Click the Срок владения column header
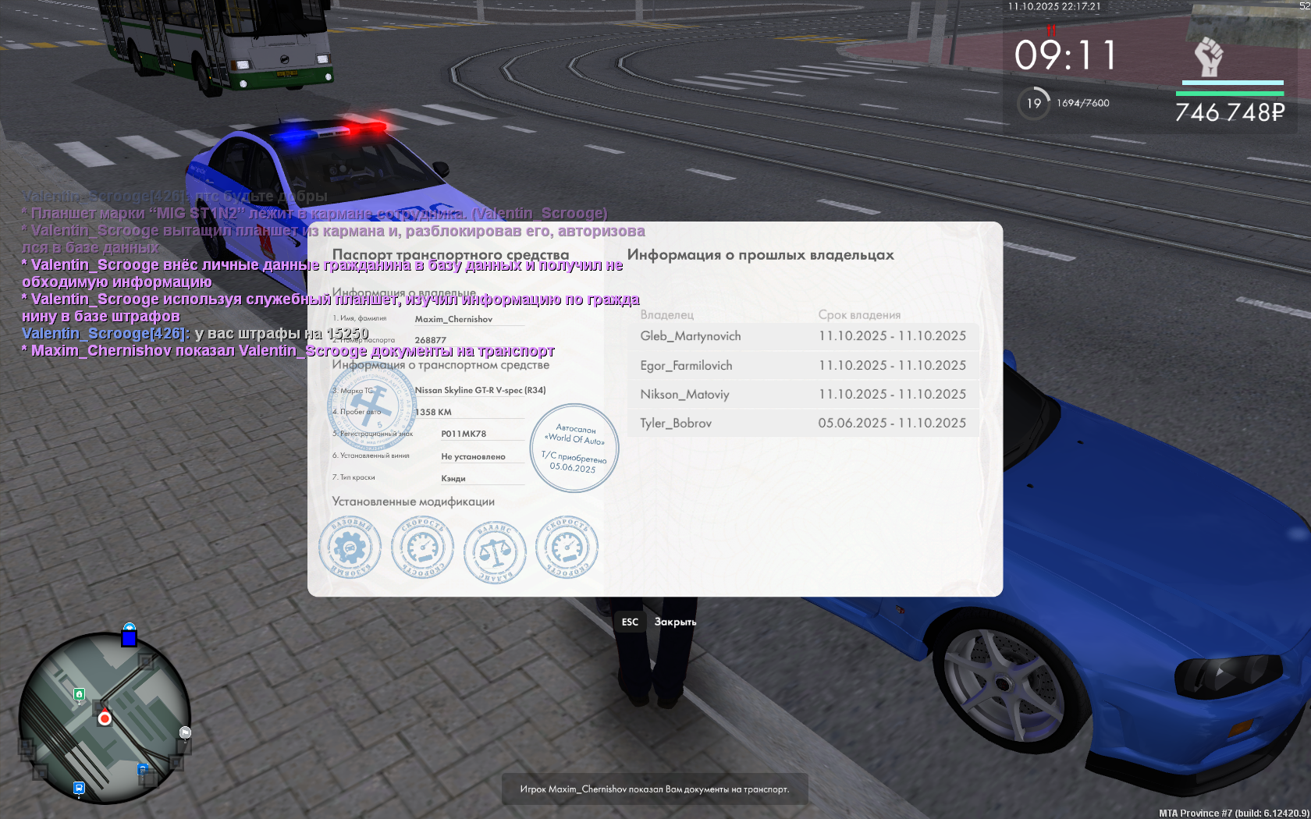Viewport: 1311px width, 819px height. [859, 315]
